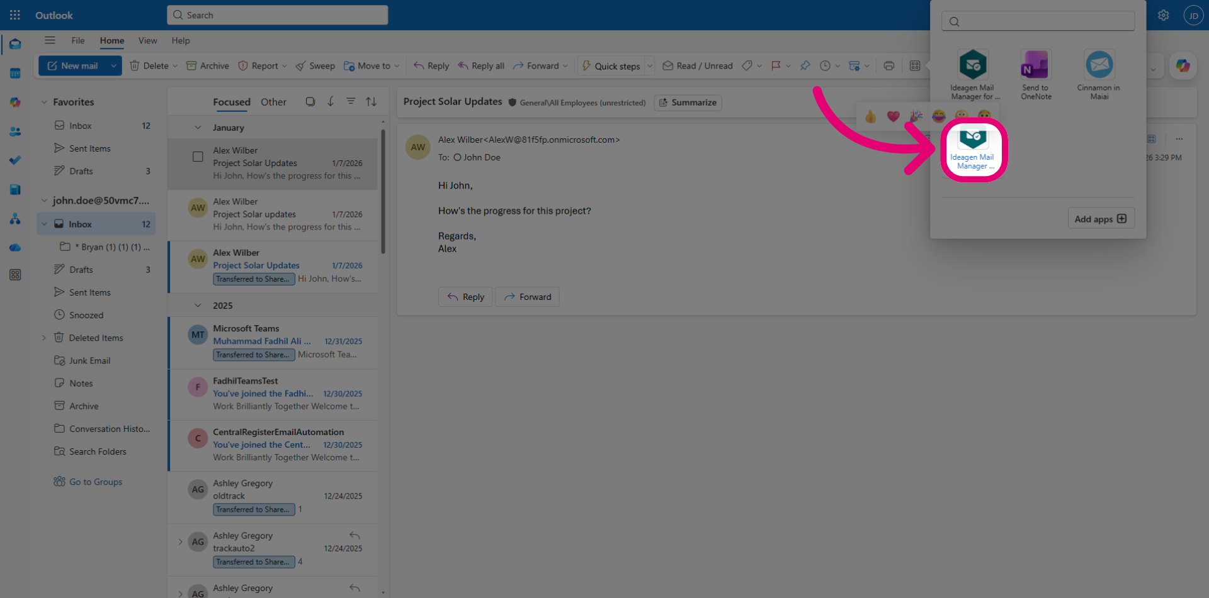The image size is (1209, 598).
Task: Open Calendar in the left app rail
Action: tap(15, 74)
